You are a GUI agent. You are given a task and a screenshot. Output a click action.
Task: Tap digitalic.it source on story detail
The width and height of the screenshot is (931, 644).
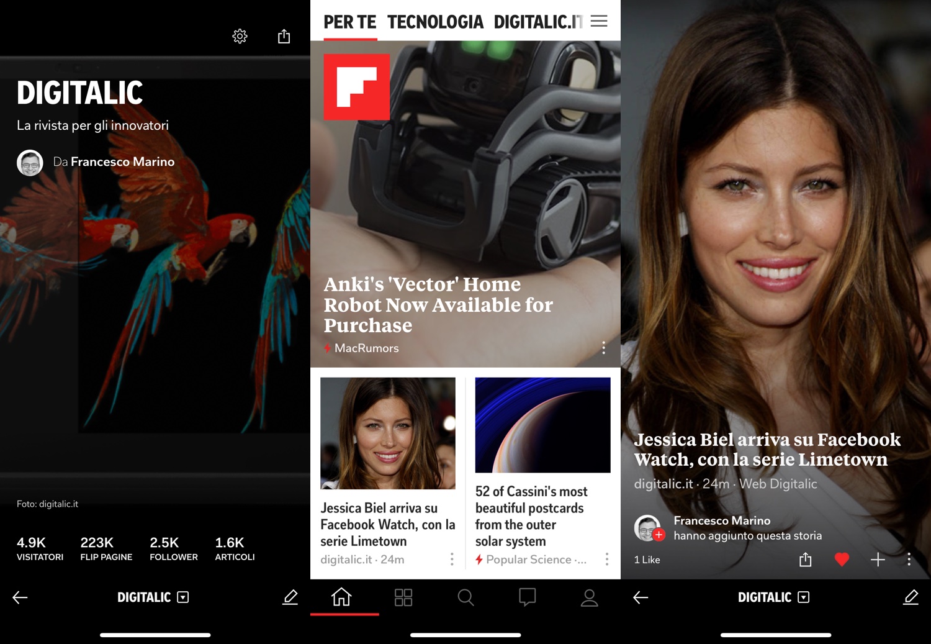coord(663,484)
